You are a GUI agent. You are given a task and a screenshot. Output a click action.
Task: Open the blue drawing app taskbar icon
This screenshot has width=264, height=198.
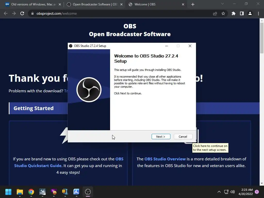tap(76, 192)
